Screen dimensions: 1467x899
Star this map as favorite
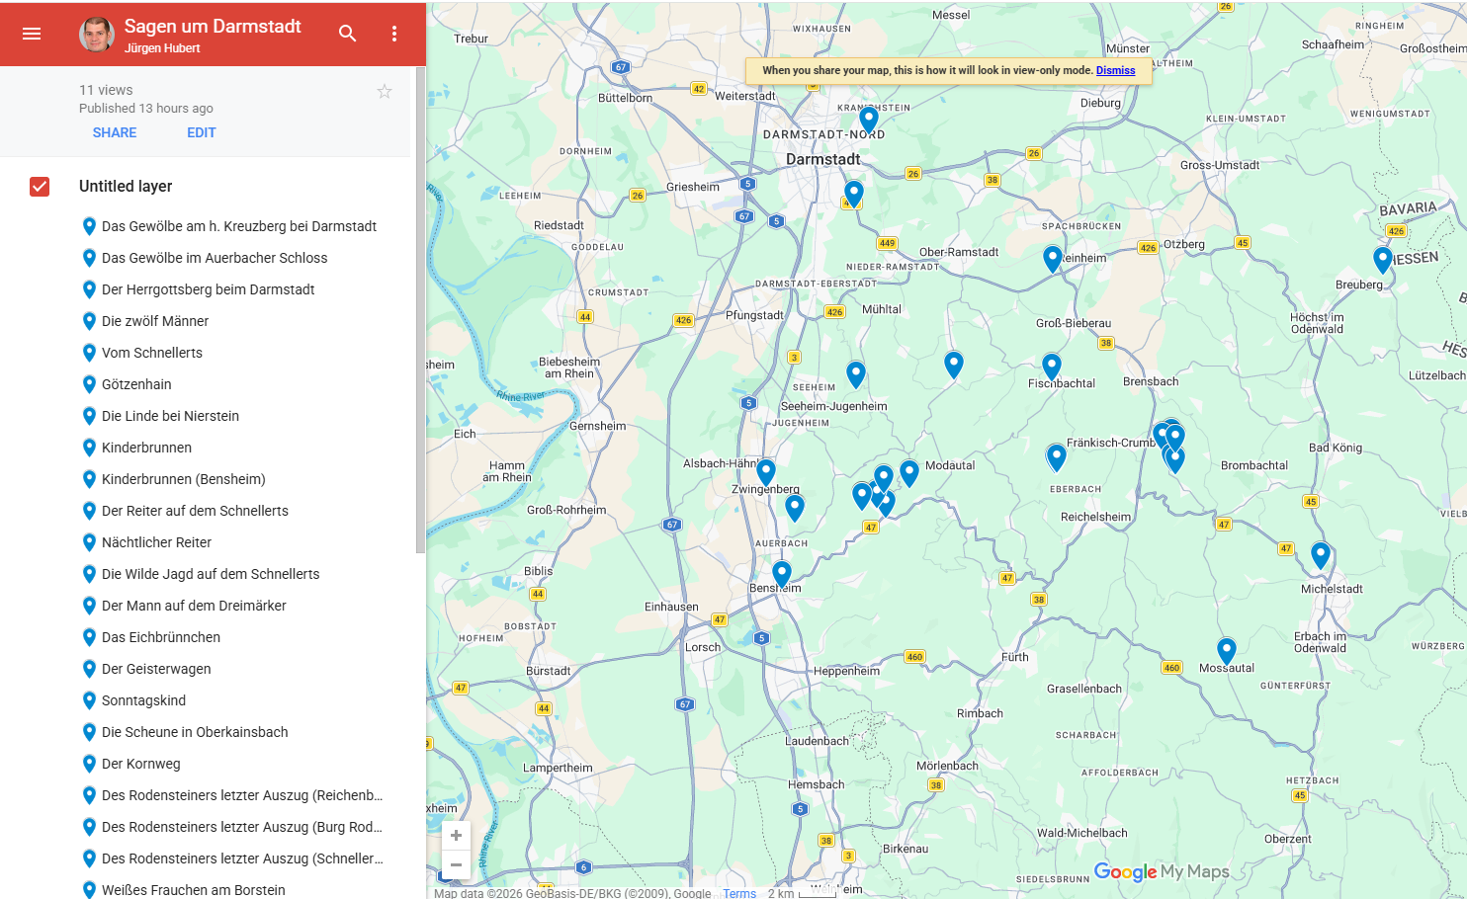(385, 92)
